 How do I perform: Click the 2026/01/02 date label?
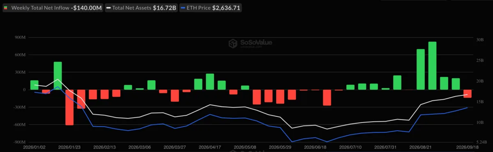pos(35,147)
